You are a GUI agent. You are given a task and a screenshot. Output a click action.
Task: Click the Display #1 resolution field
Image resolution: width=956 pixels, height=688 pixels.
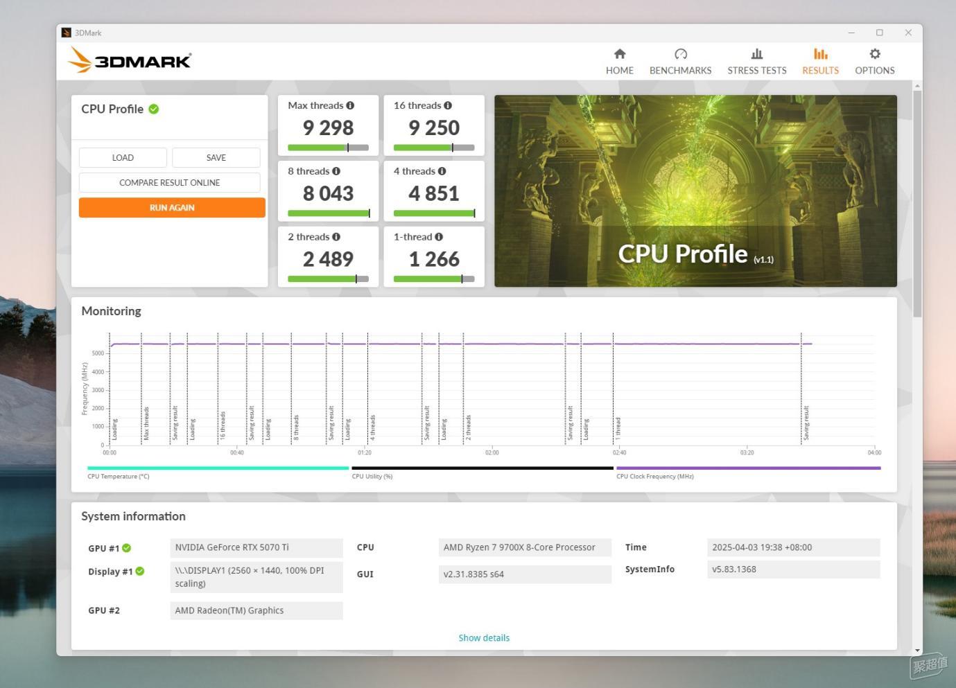pyautogui.click(x=257, y=577)
